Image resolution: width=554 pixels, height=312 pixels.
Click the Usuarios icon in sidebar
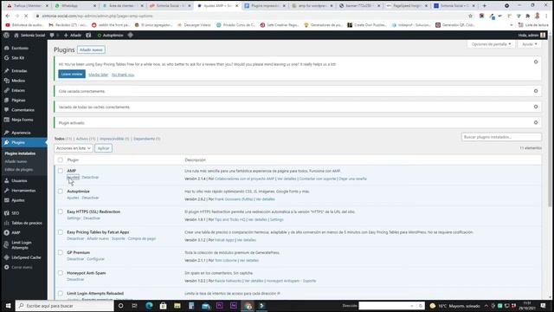(7, 181)
